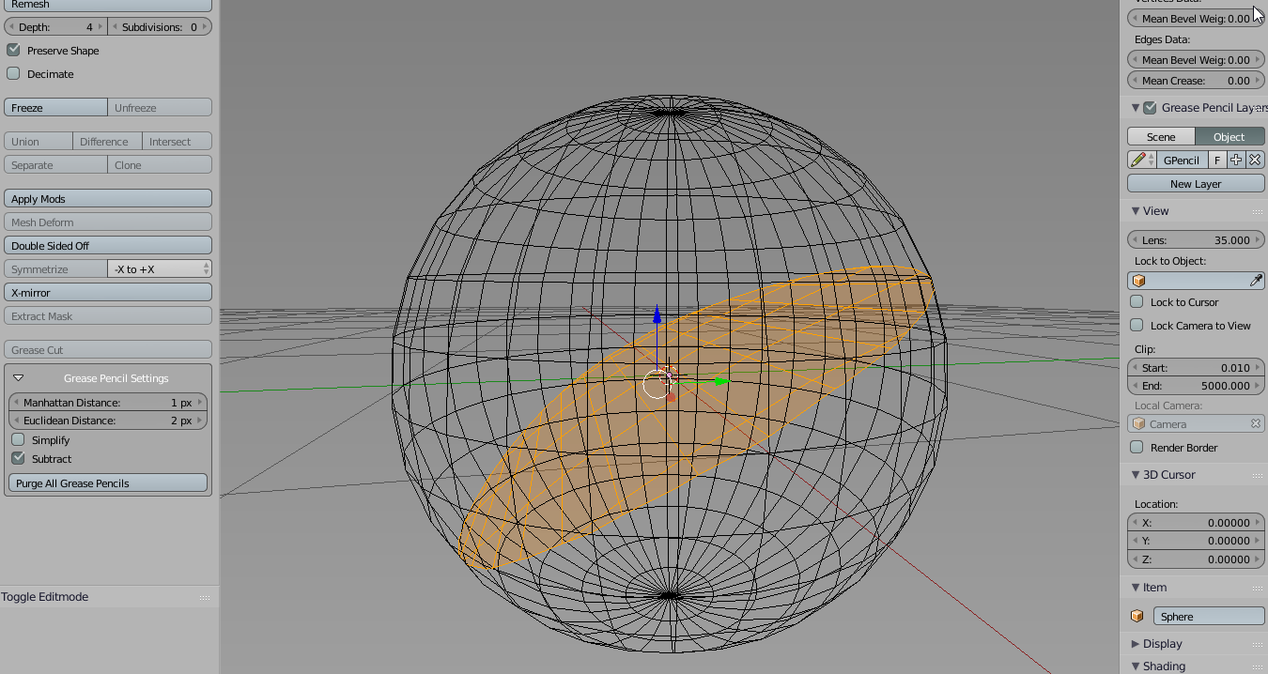Toggle the X-mirror button

(x=108, y=293)
